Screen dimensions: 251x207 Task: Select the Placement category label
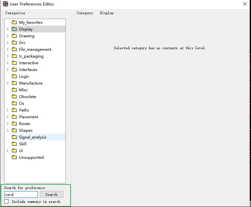[28, 117]
